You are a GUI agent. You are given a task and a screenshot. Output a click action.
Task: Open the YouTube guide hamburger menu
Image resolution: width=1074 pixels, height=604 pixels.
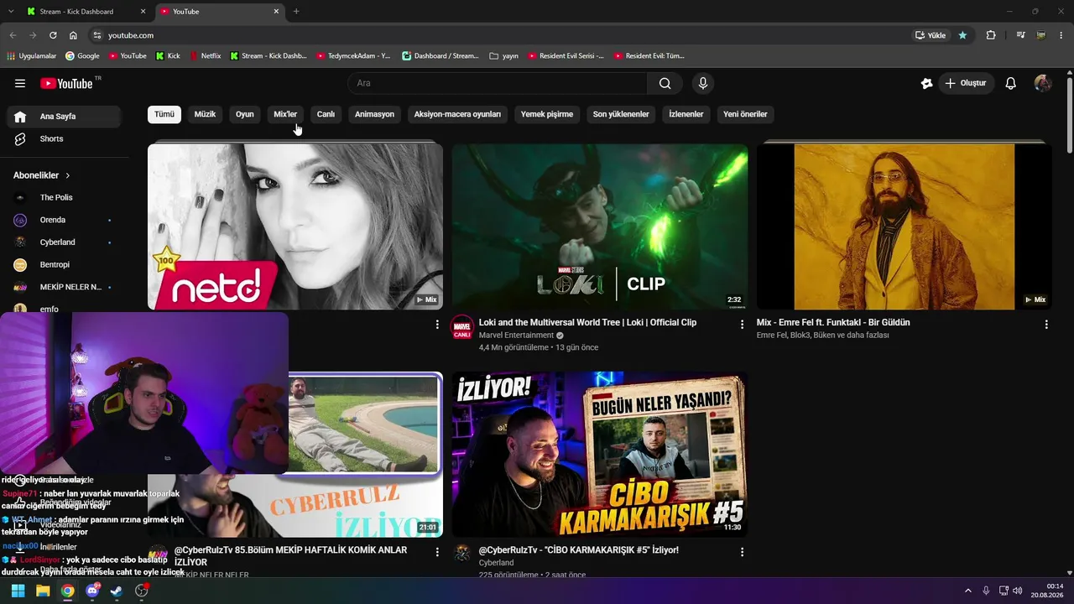coord(20,83)
